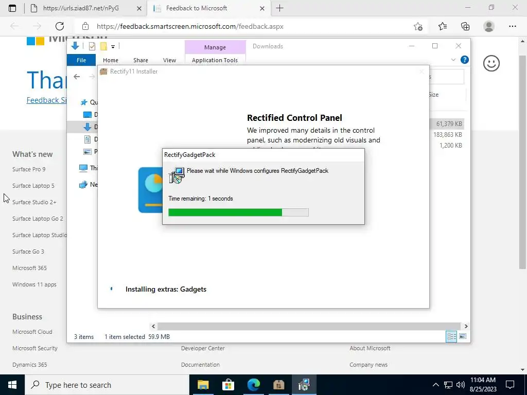The image size is (527, 395).
Task: Click the Explorer back navigation arrow
Action: (x=77, y=77)
